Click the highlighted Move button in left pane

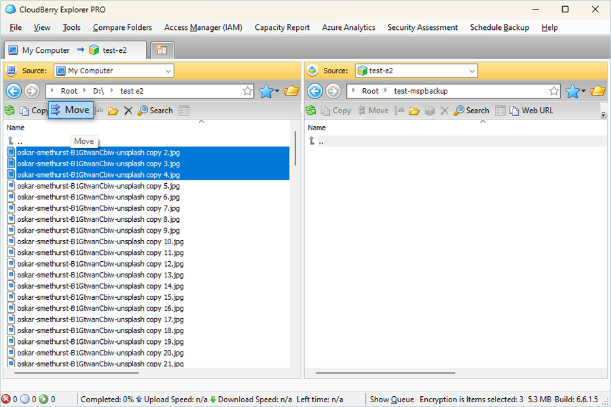click(x=71, y=110)
